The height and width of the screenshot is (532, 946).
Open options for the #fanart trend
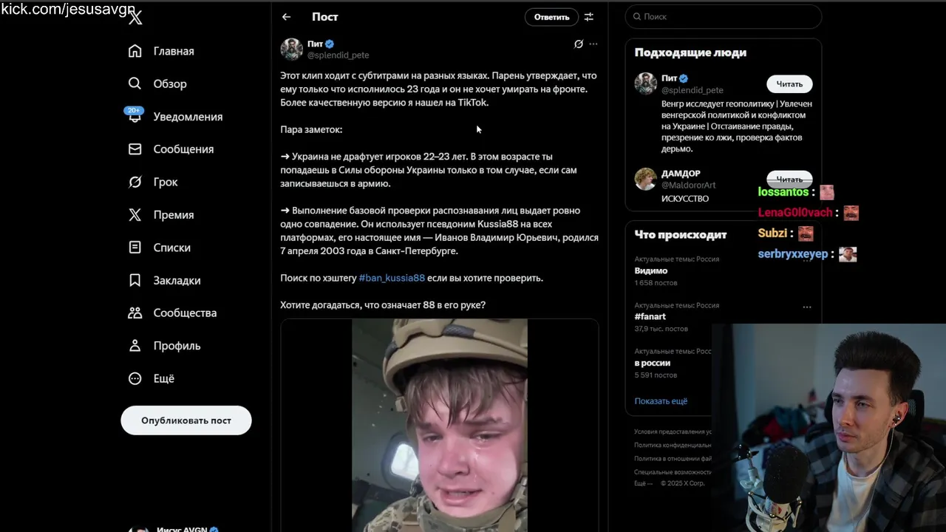click(807, 307)
